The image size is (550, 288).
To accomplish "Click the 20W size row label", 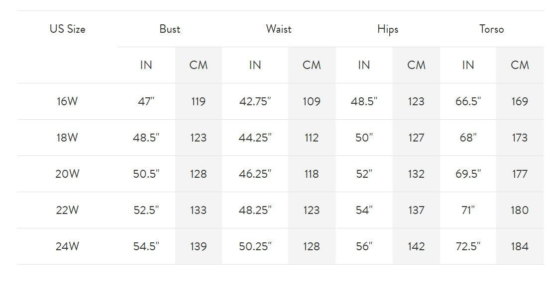I will 67,174.
